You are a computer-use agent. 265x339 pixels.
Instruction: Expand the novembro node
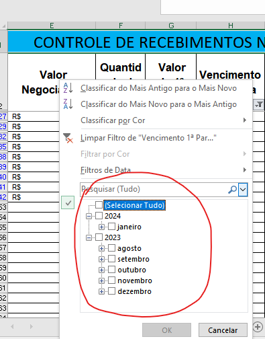(x=101, y=280)
